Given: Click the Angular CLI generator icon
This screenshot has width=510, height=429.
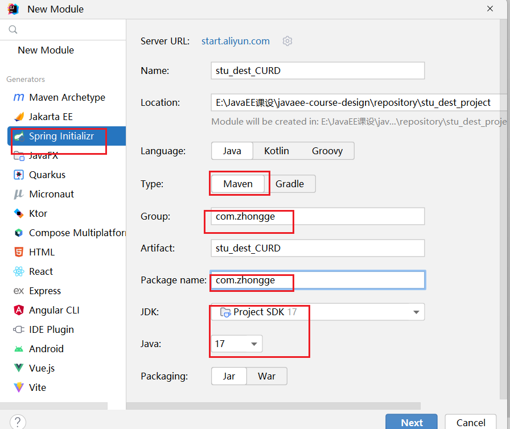Looking at the screenshot, I should point(19,310).
